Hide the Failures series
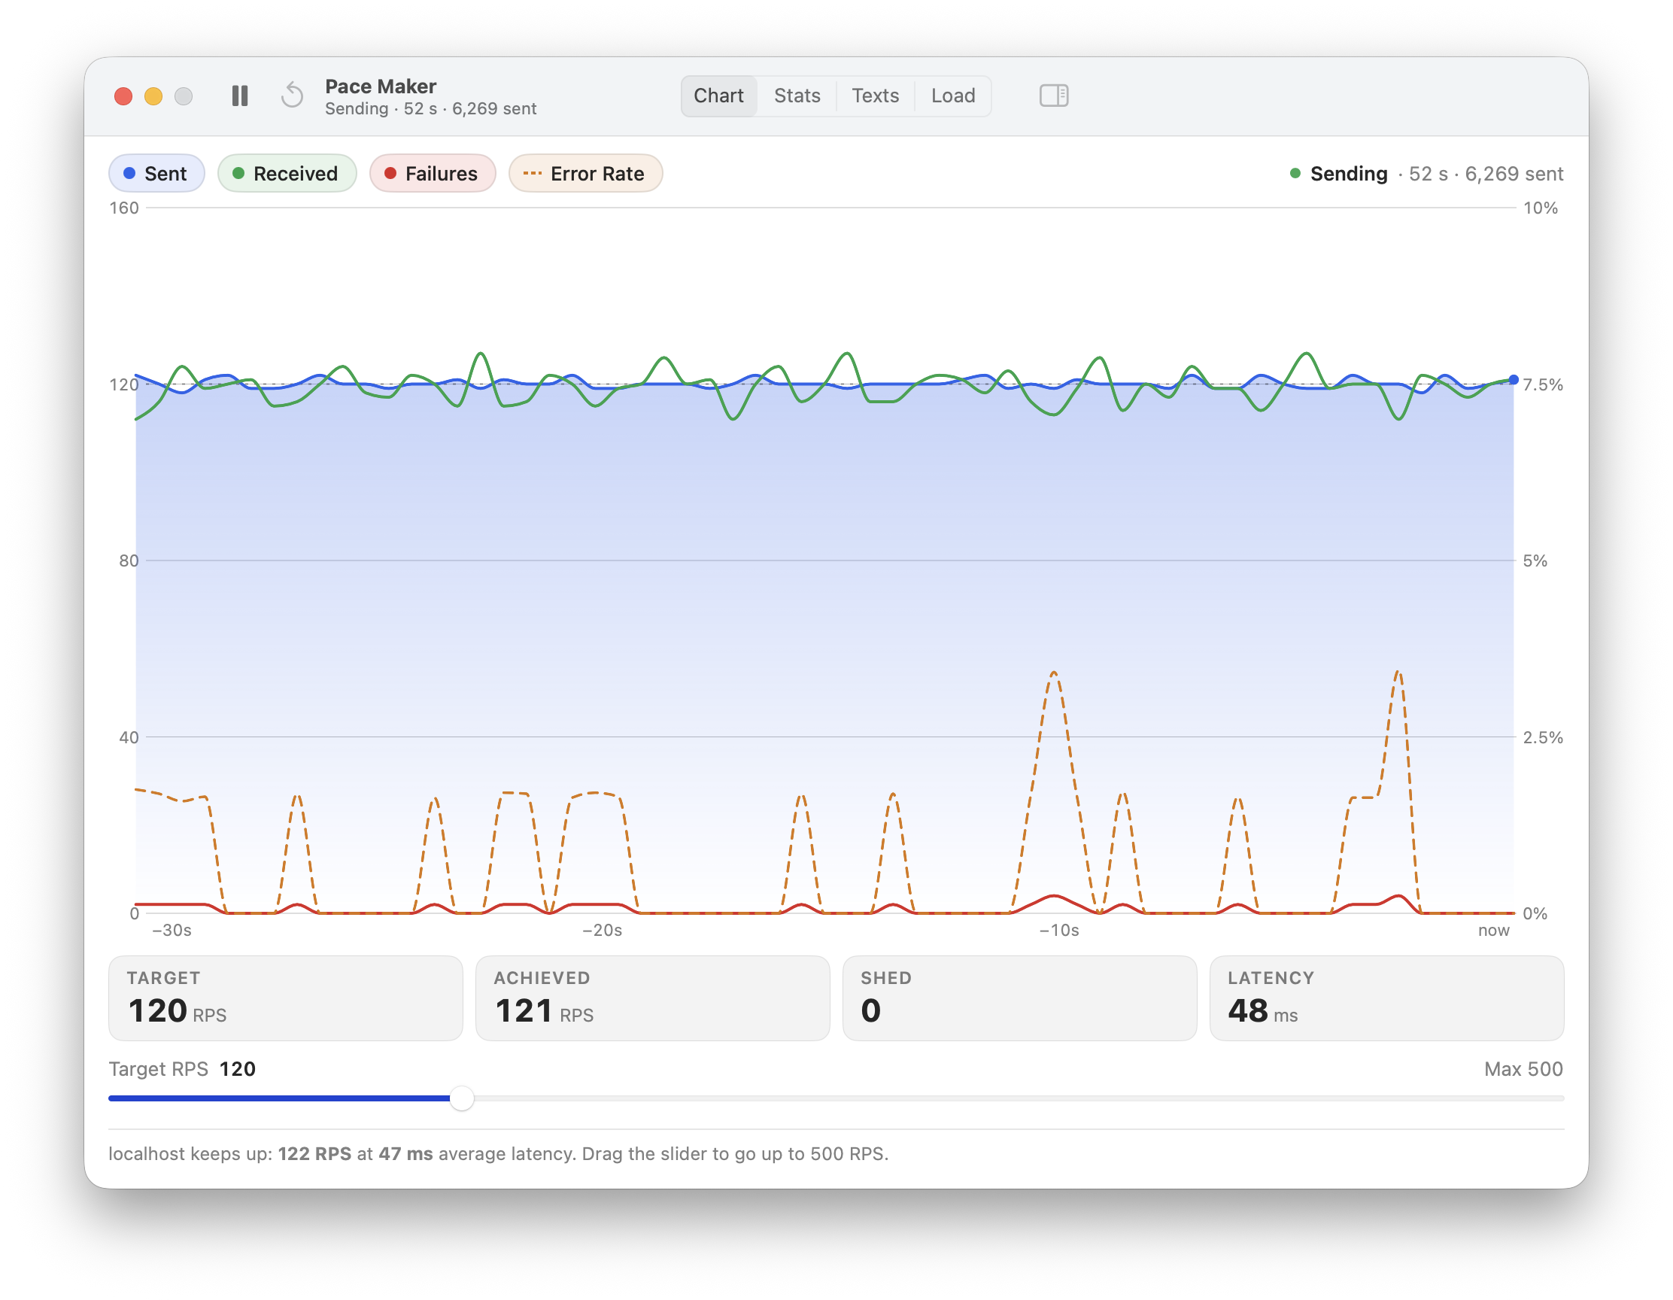The image size is (1673, 1300). point(432,174)
